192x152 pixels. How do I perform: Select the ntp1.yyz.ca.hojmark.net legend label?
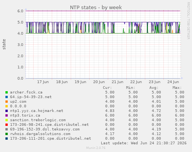pos(37,111)
